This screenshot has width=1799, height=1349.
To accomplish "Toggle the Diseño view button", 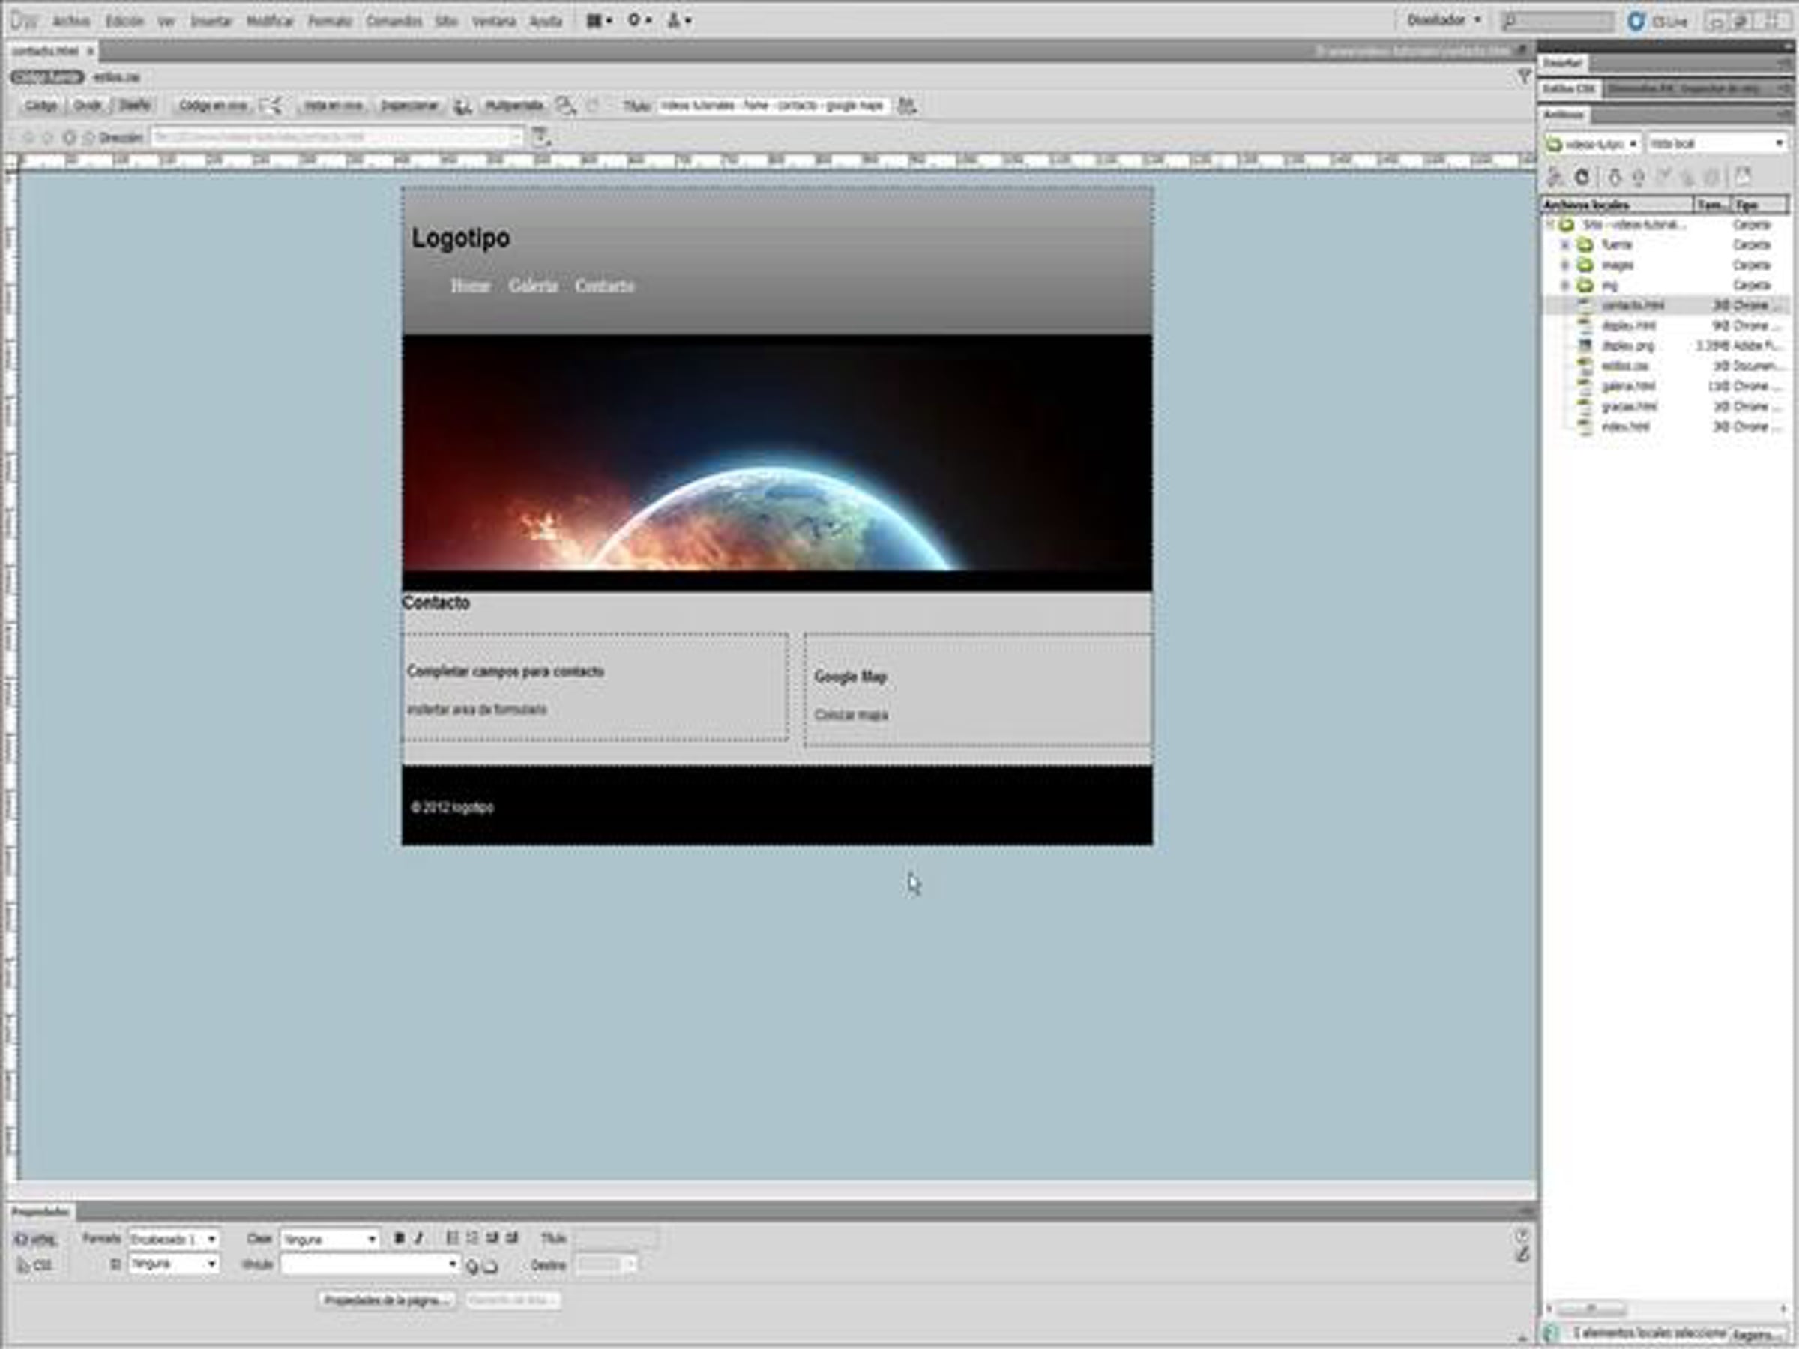I will click(x=135, y=106).
